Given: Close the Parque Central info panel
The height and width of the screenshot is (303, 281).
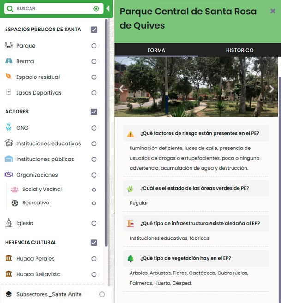Looking at the screenshot, I should 273,11.
